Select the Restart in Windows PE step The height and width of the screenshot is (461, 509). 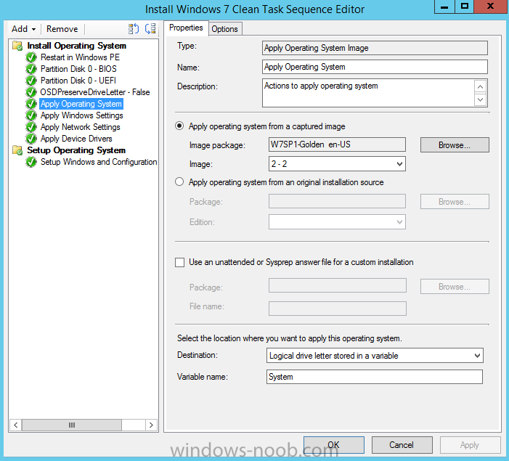point(80,57)
